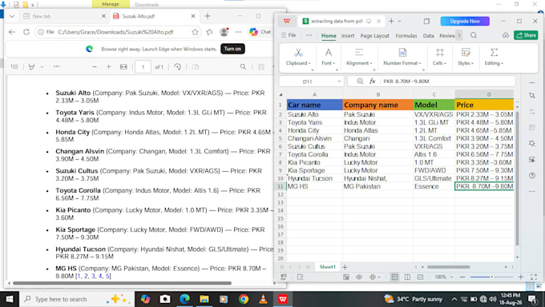Open Copilot Chat in Edge

point(260,32)
